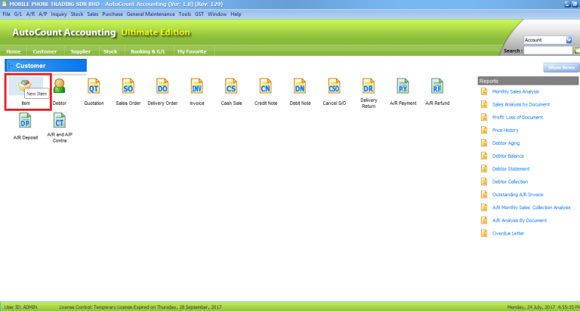Open the Help menu
This screenshot has width=580, height=311.
coord(236,14)
